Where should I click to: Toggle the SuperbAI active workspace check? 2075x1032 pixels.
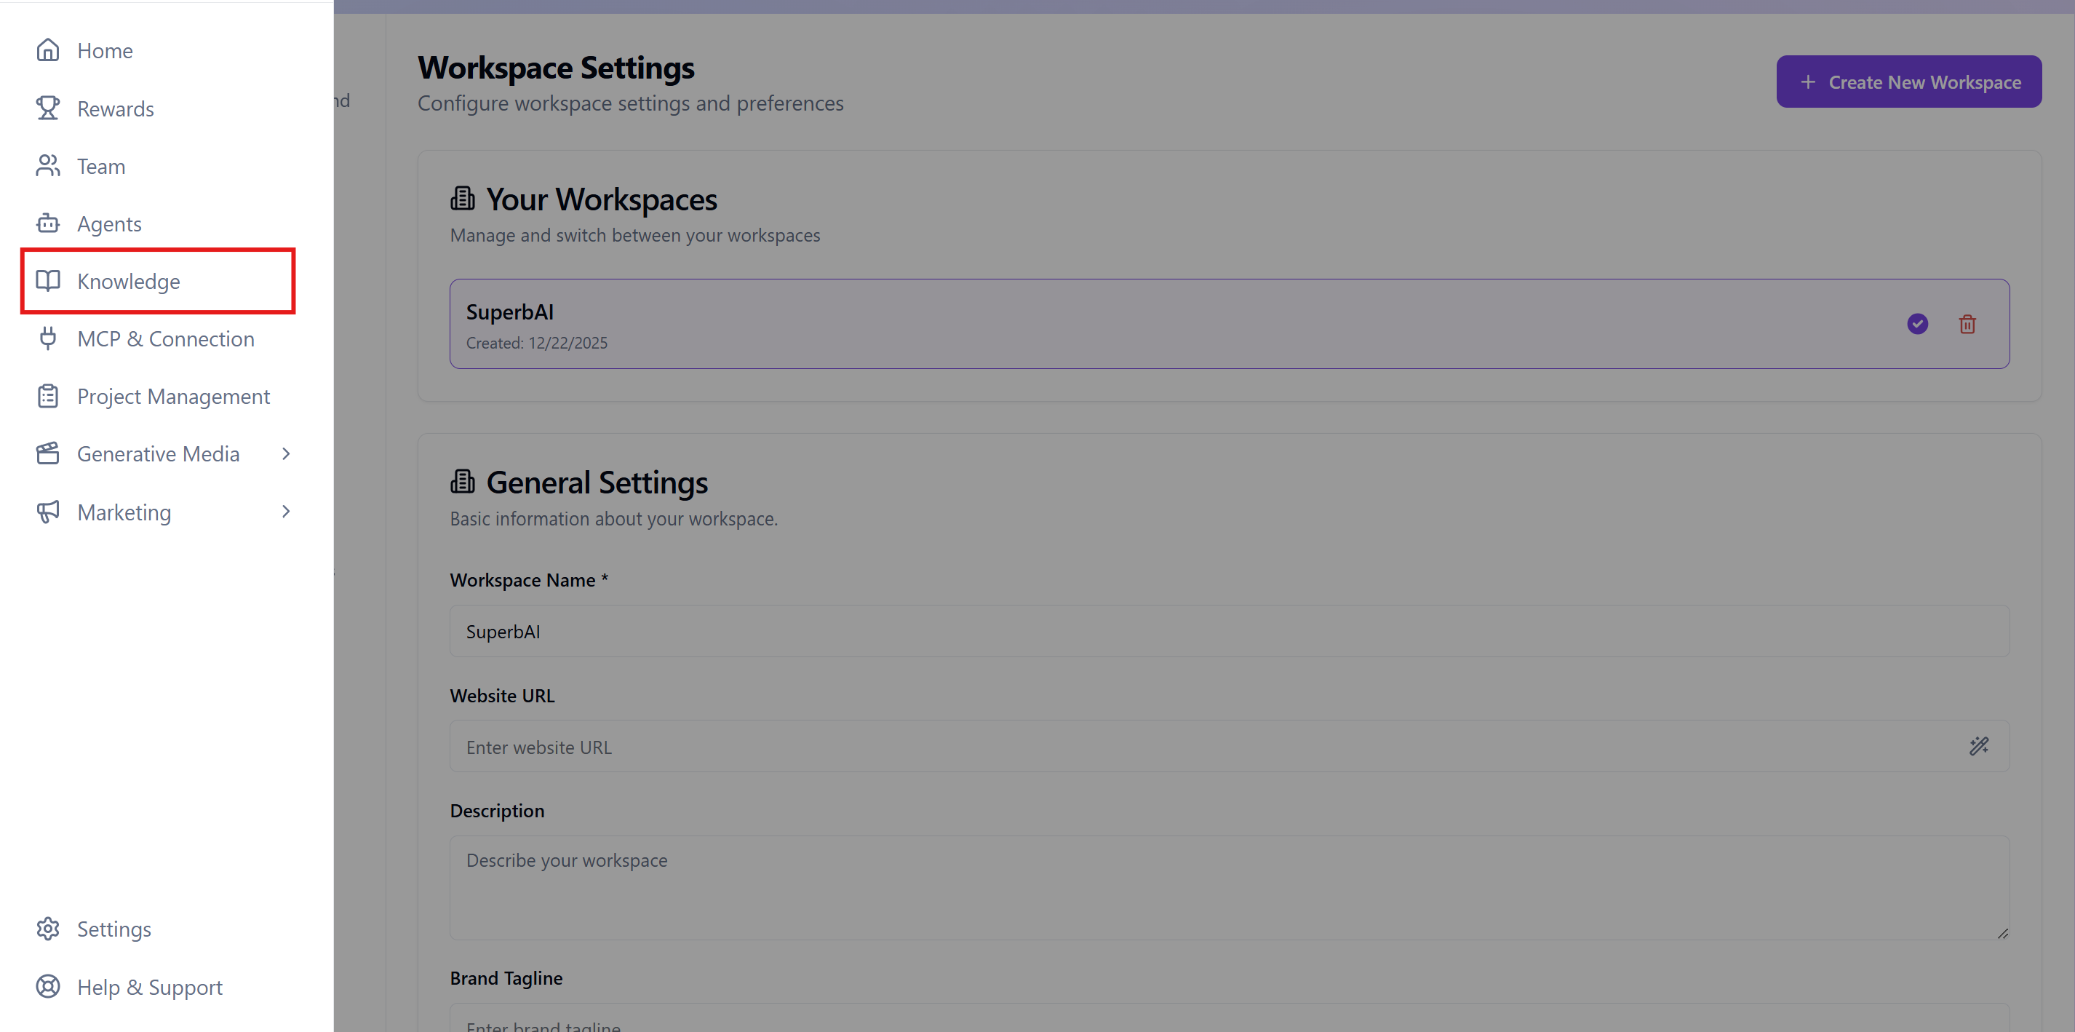1917,323
